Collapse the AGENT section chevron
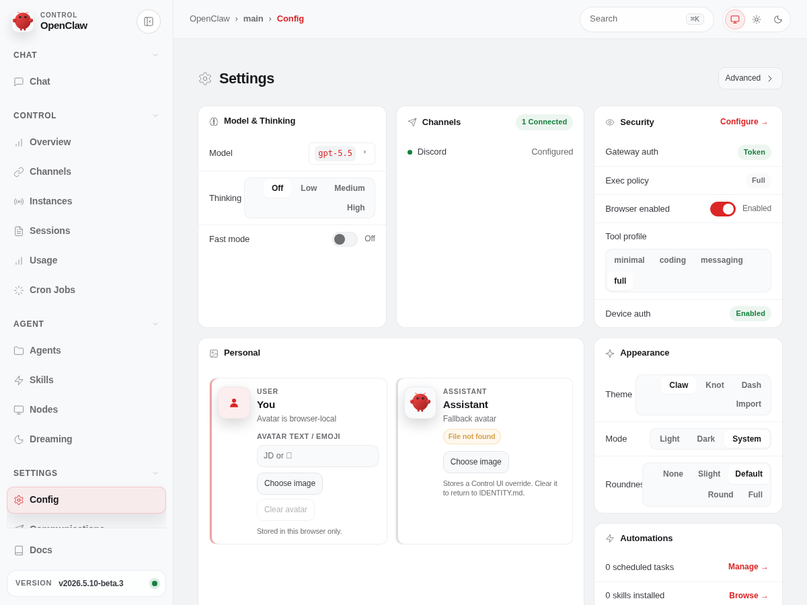807x605 pixels. point(155,324)
